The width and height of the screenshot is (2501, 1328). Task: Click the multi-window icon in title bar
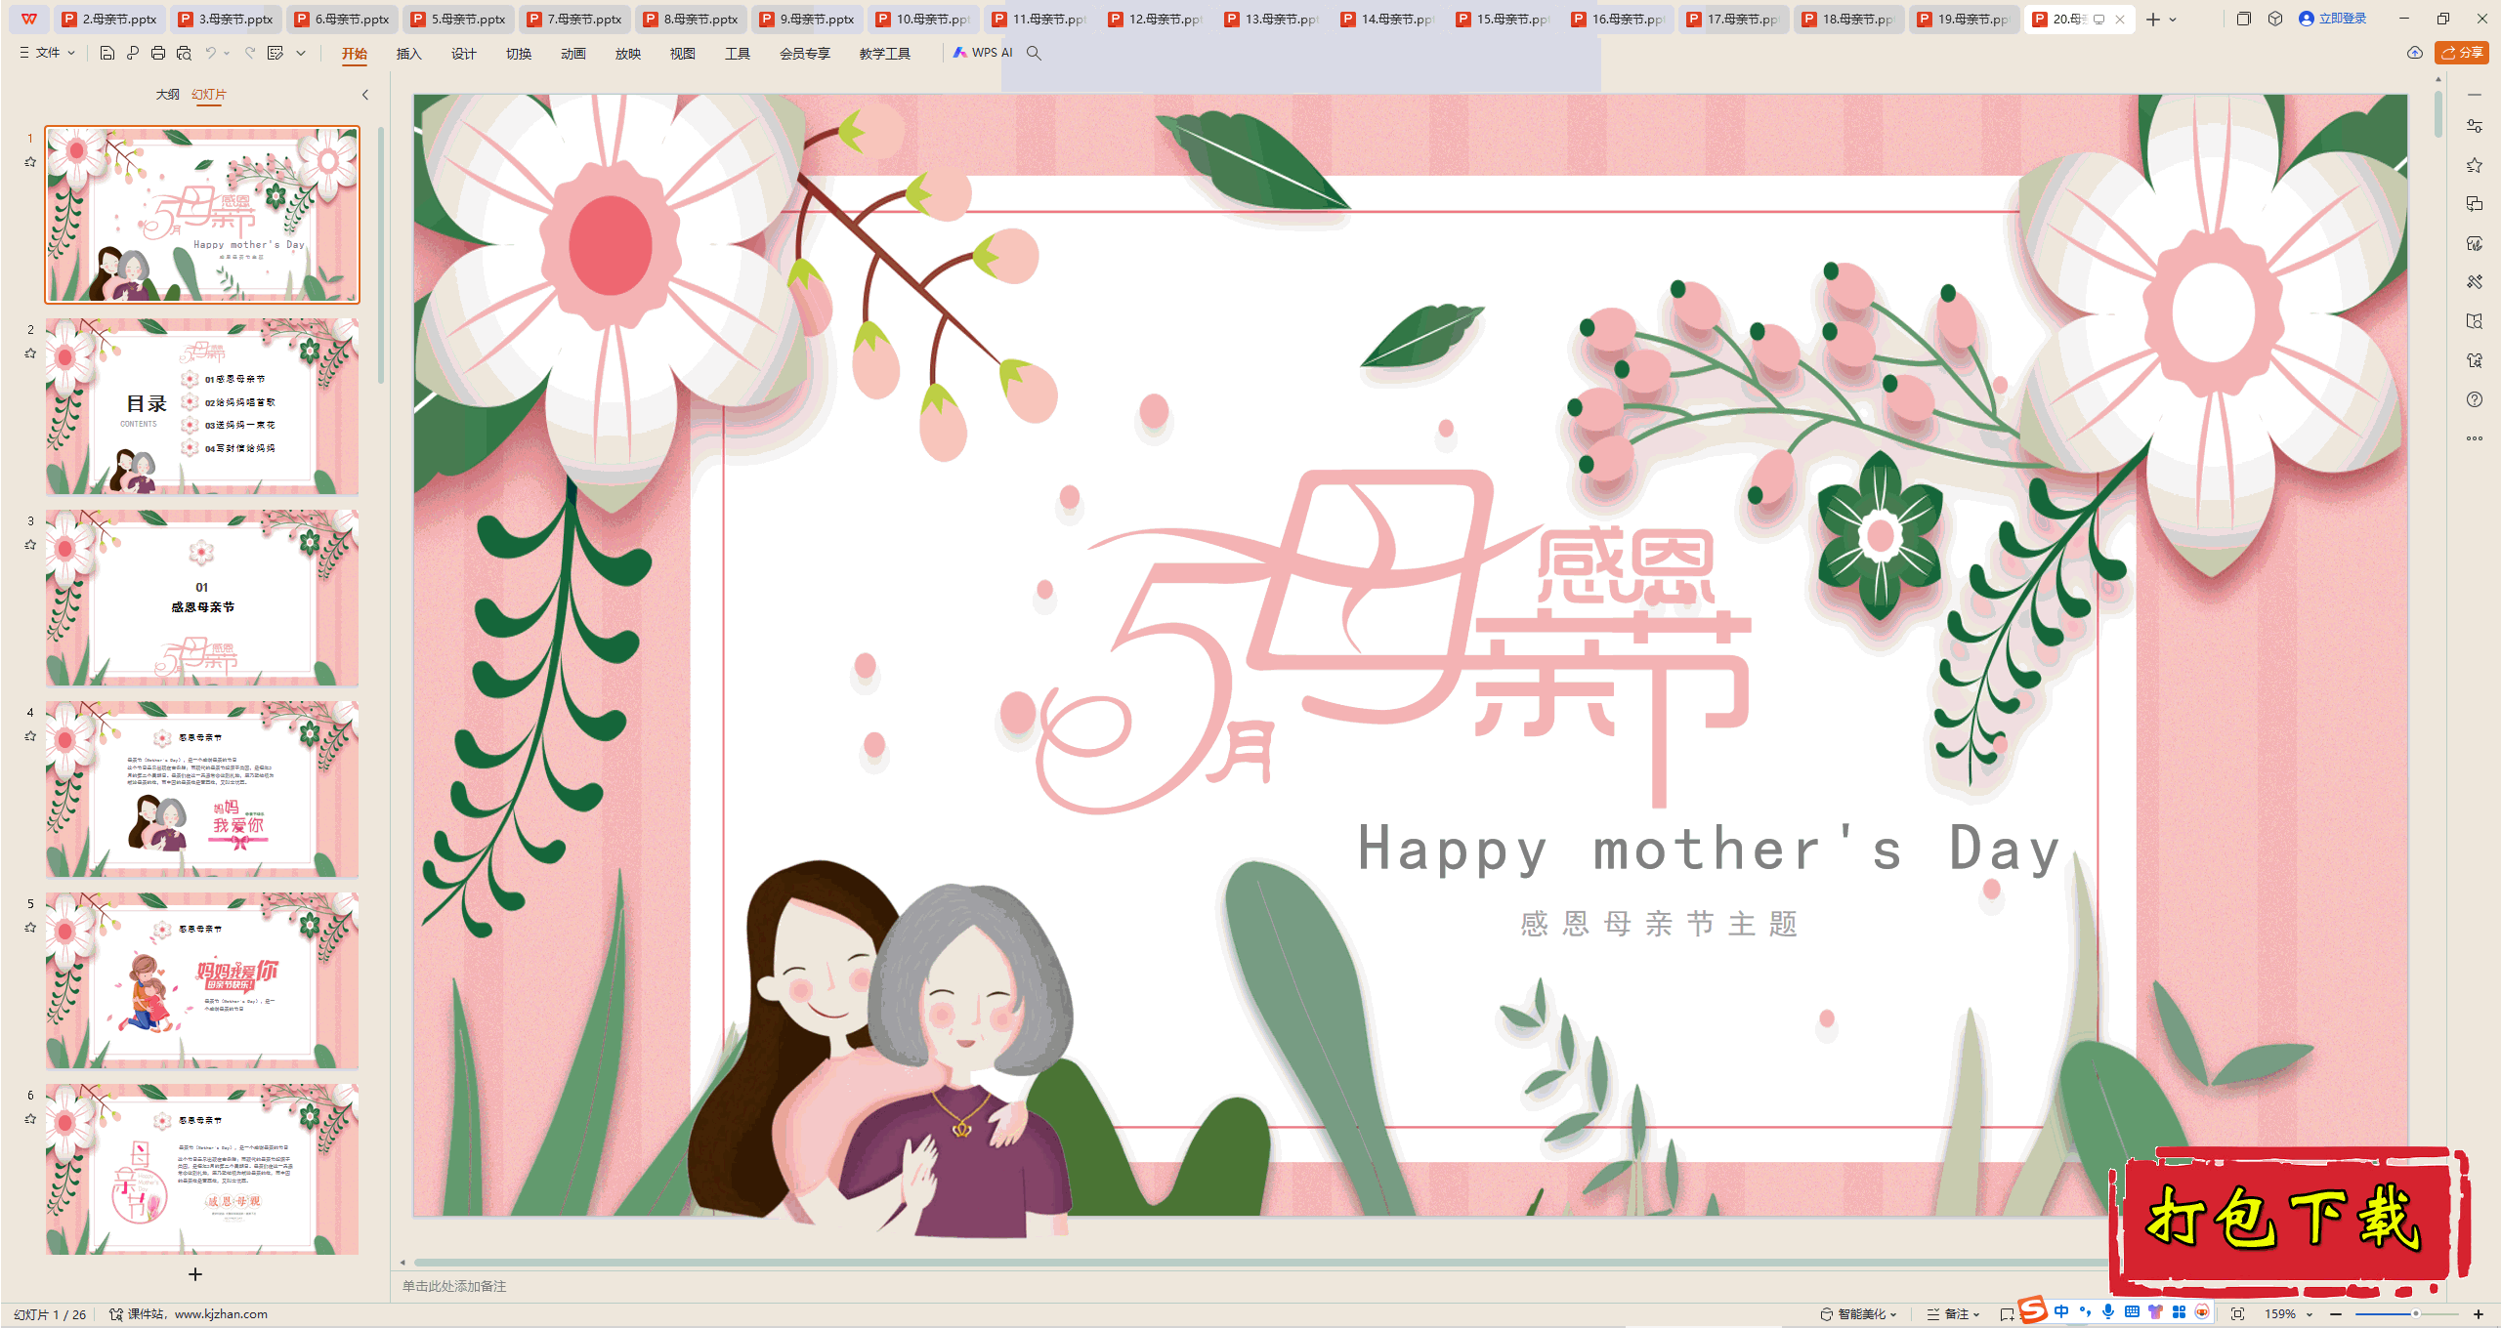(2244, 19)
